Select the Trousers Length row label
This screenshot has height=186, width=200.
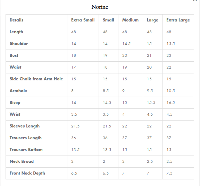[26, 138]
